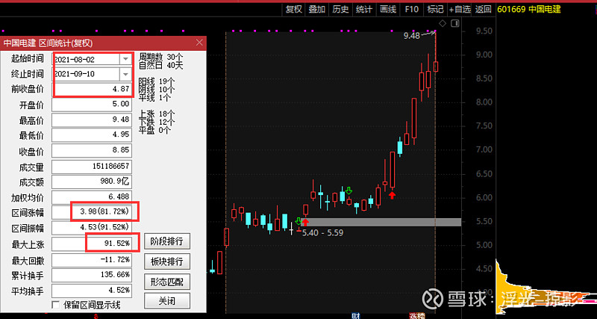Image resolution: width=597 pixels, height=319 pixels.
Task: Click the diamond icon above chart
Action: pyautogui.click(x=443, y=24)
